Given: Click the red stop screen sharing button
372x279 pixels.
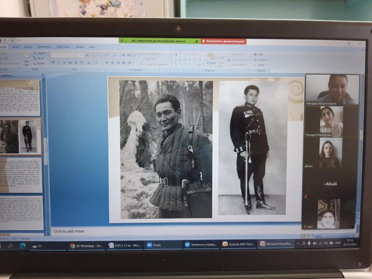Looking at the screenshot, I should tap(224, 41).
